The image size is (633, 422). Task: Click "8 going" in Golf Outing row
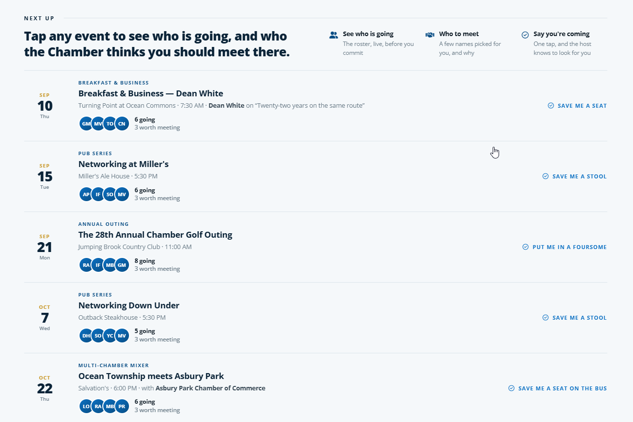tap(145, 261)
